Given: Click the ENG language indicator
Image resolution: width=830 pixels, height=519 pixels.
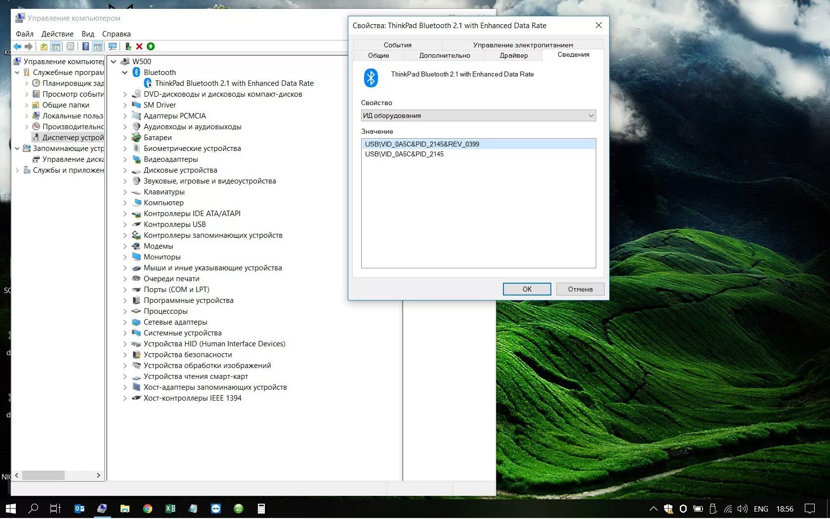Looking at the screenshot, I should (761, 509).
